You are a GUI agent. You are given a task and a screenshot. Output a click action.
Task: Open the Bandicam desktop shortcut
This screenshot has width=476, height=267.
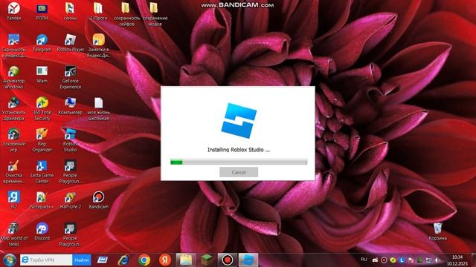[98, 200]
